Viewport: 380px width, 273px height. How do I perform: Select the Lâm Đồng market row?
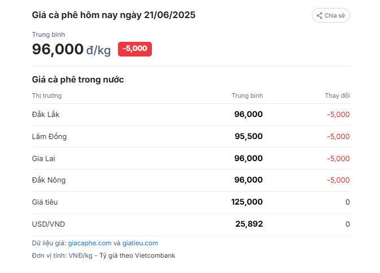tap(191, 136)
